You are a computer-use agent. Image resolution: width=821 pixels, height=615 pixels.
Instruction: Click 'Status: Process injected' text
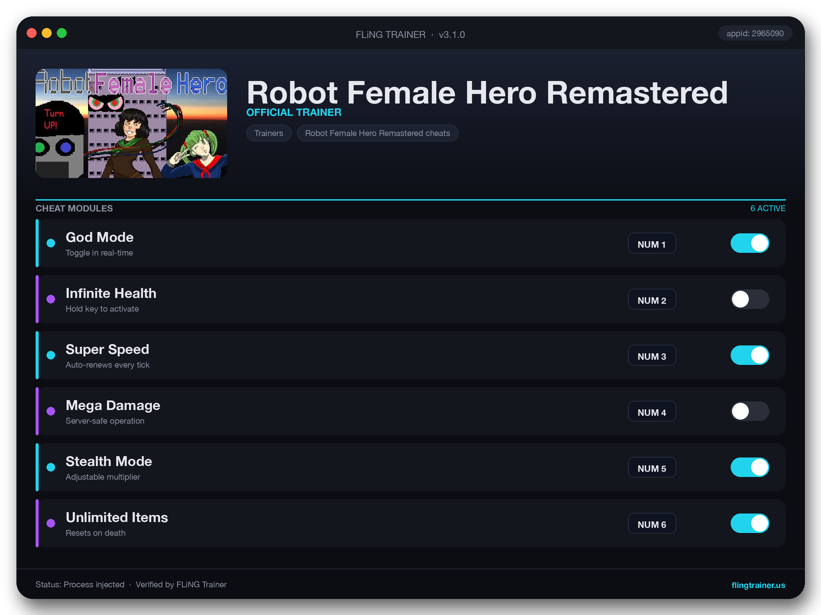(x=80, y=585)
